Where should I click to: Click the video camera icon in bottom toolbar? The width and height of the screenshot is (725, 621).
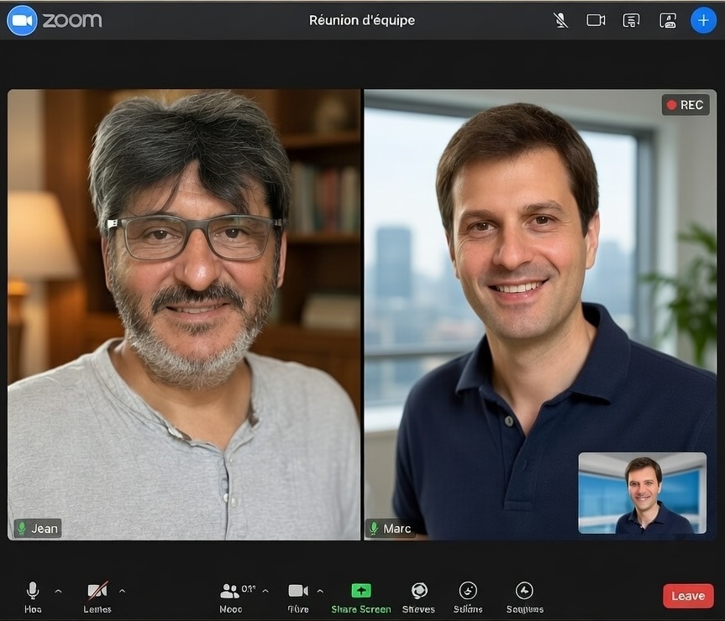click(x=298, y=591)
